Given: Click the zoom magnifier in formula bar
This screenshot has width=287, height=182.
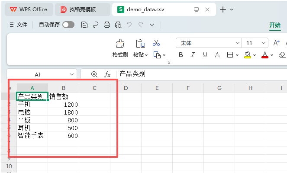Looking at the screenshot, I should tap(94, 74).
